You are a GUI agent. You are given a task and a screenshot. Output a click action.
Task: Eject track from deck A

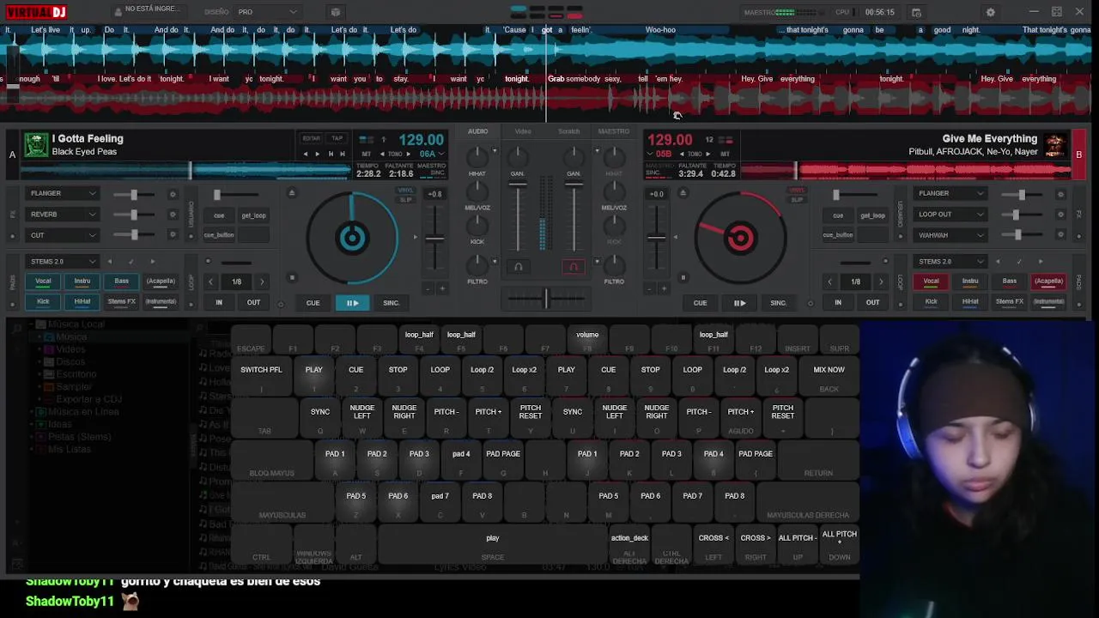coord(292,193)
